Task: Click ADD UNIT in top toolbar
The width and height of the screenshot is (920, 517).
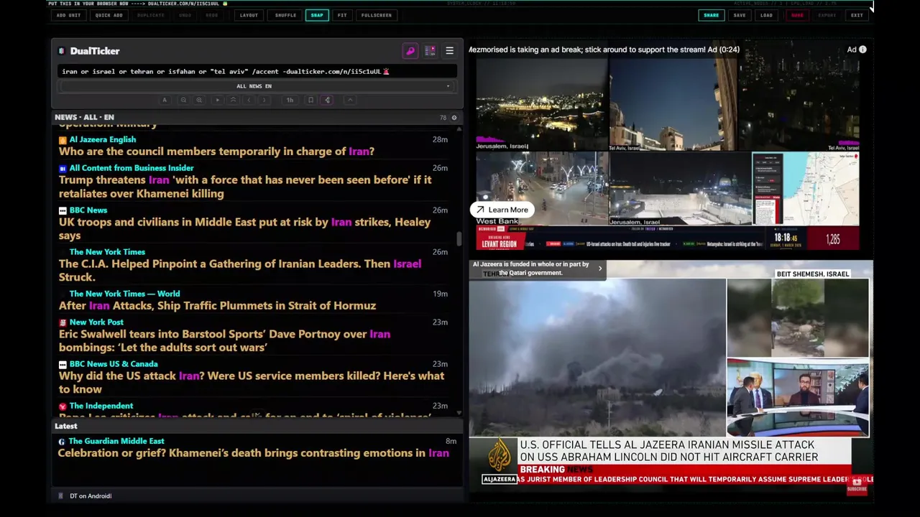Action: click(68, 15)
